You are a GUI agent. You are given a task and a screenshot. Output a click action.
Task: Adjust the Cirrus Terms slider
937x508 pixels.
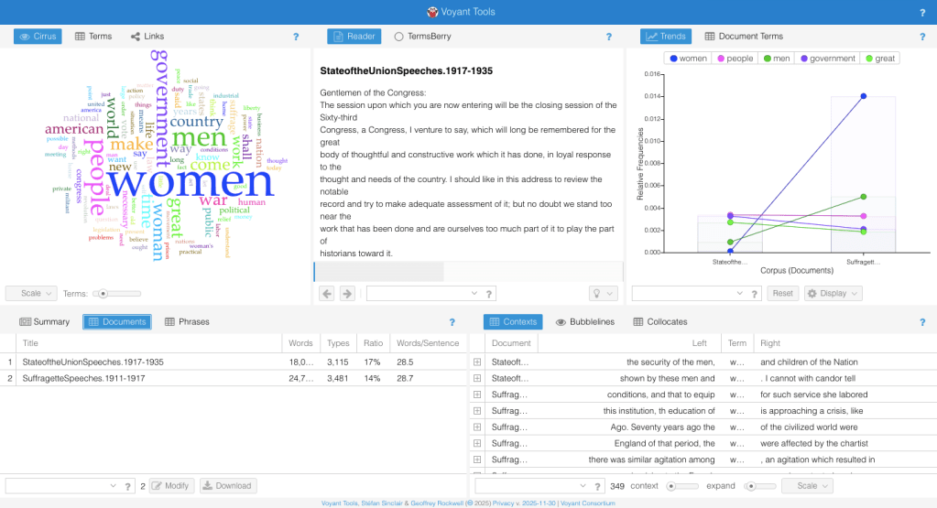coord(104,294)
